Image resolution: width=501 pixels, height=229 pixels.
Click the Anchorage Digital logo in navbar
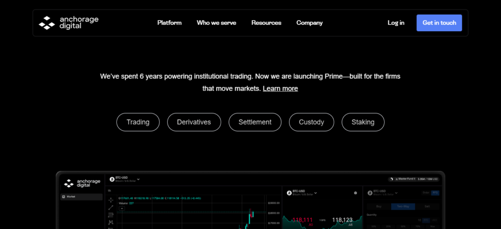point(68,23)
